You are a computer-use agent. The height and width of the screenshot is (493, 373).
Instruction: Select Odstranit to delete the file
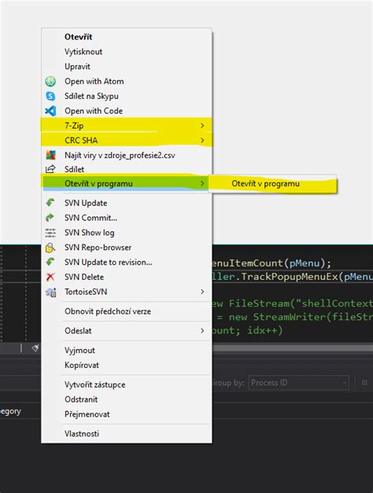(126, 399)
